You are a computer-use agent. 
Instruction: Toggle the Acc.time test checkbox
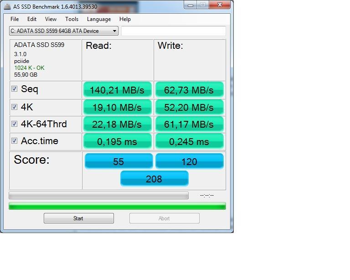pyautogui.click(x=14, y=140)
